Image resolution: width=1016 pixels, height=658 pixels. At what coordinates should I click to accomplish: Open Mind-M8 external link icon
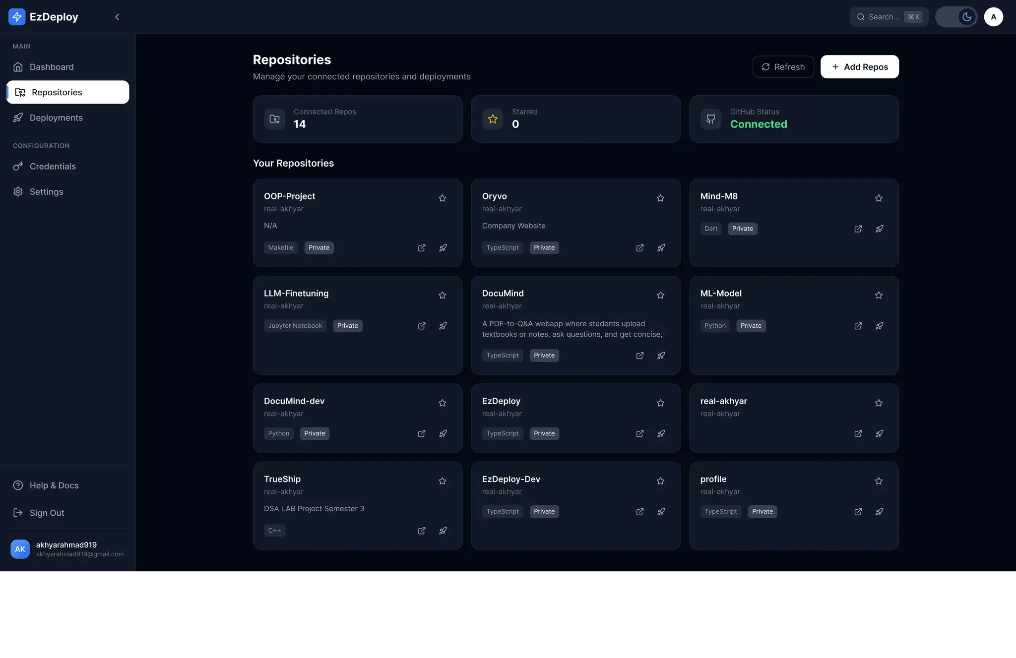pos(858,229)
